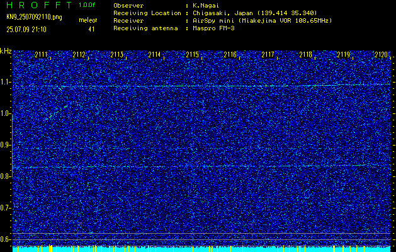Click the "H R O F F T" title

pos(39,5)
